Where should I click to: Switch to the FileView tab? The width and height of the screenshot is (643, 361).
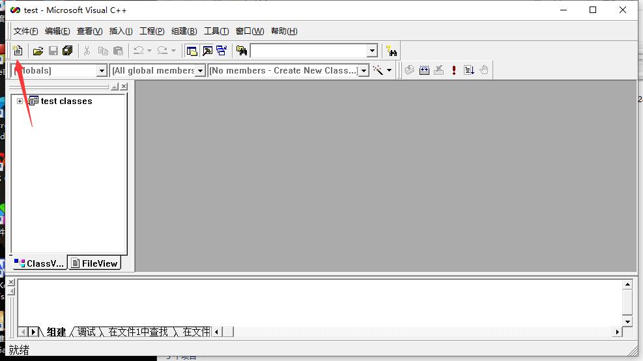point(94,263)
